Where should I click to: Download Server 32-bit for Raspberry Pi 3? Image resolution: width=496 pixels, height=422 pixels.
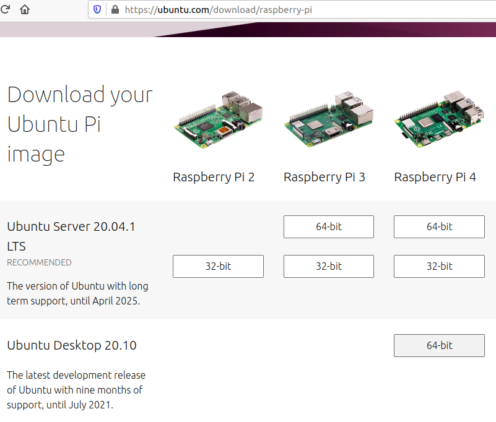[329, 266]
